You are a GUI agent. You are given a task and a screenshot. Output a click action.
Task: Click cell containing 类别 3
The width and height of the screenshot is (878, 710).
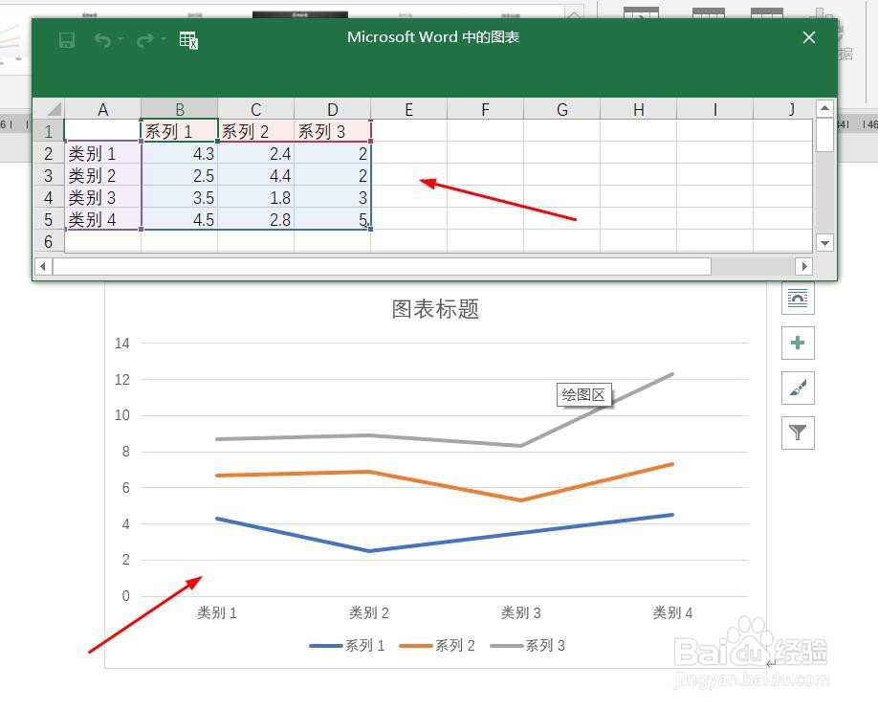coord(103,197)
